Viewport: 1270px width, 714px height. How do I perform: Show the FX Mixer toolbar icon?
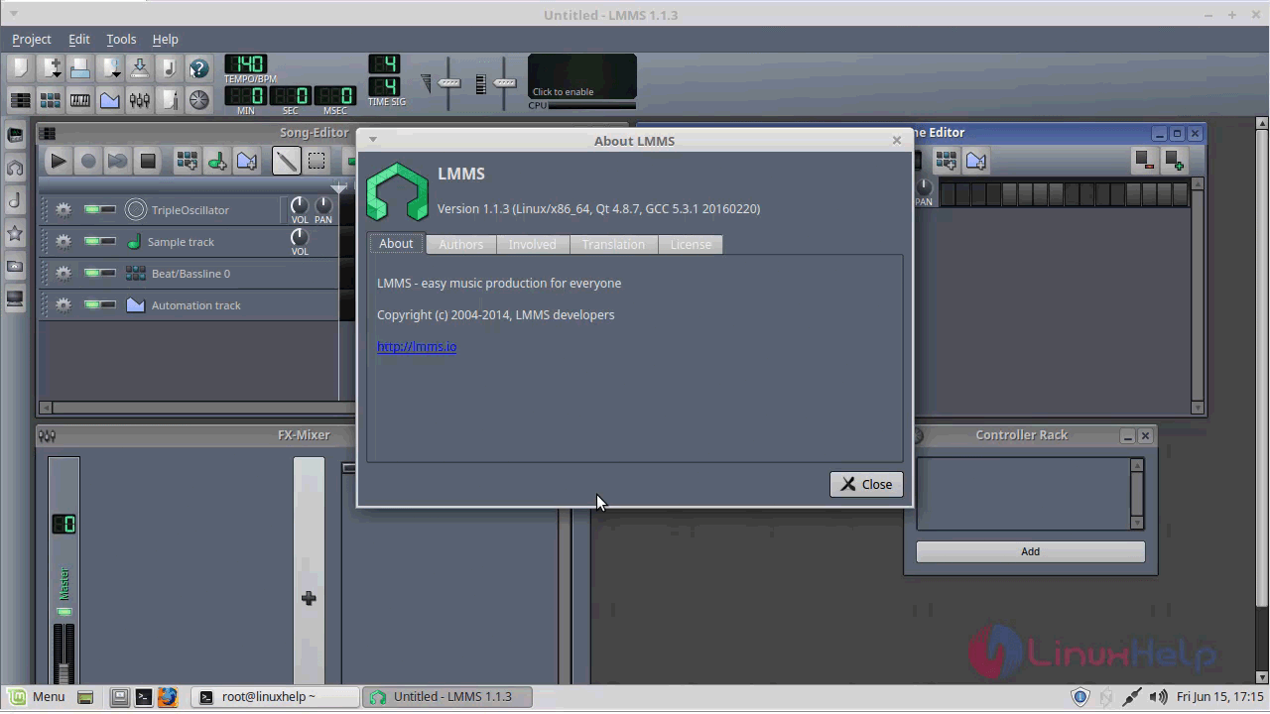point(140,99)
